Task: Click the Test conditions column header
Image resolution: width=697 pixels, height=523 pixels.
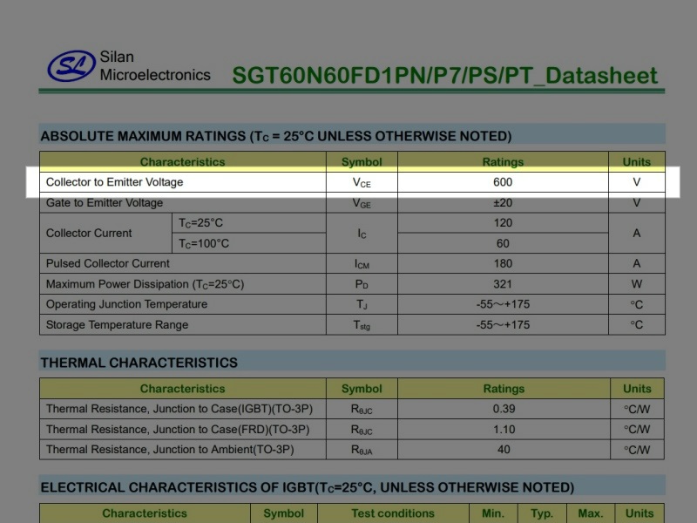Action: pyautogui.click(x=393, y=513)
